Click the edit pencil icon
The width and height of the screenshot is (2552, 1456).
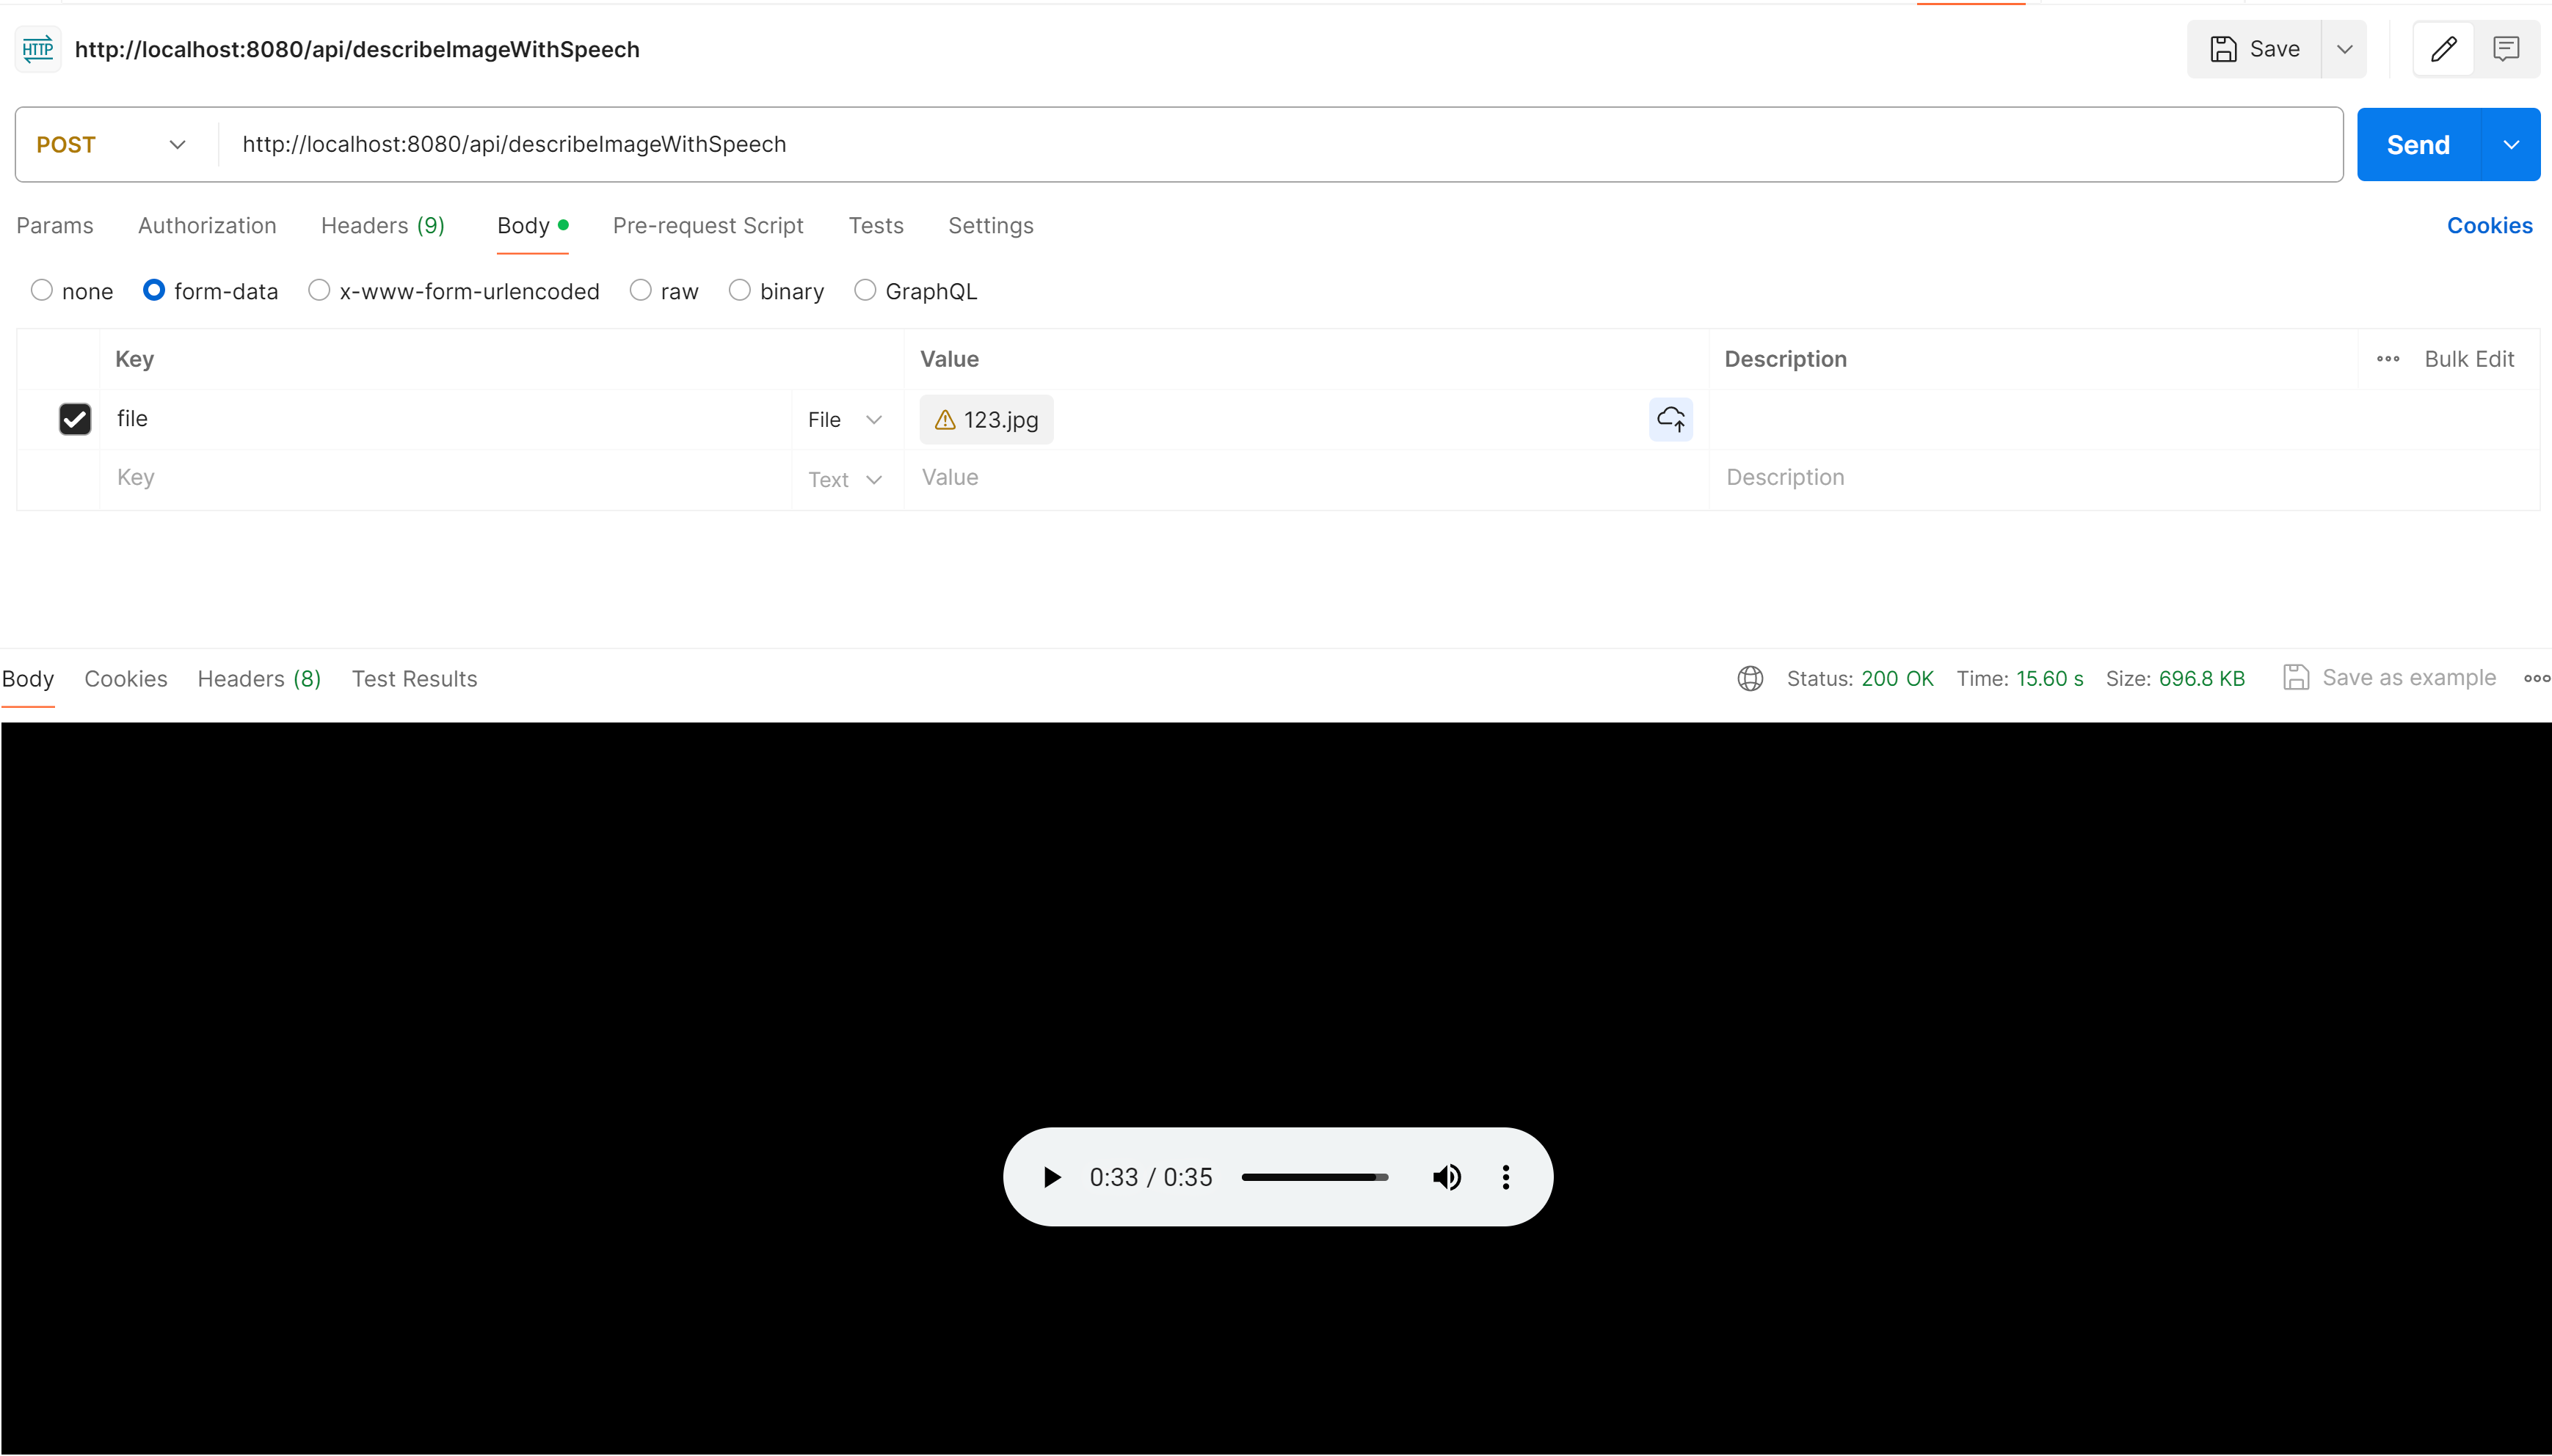[x=2443, y=49]
